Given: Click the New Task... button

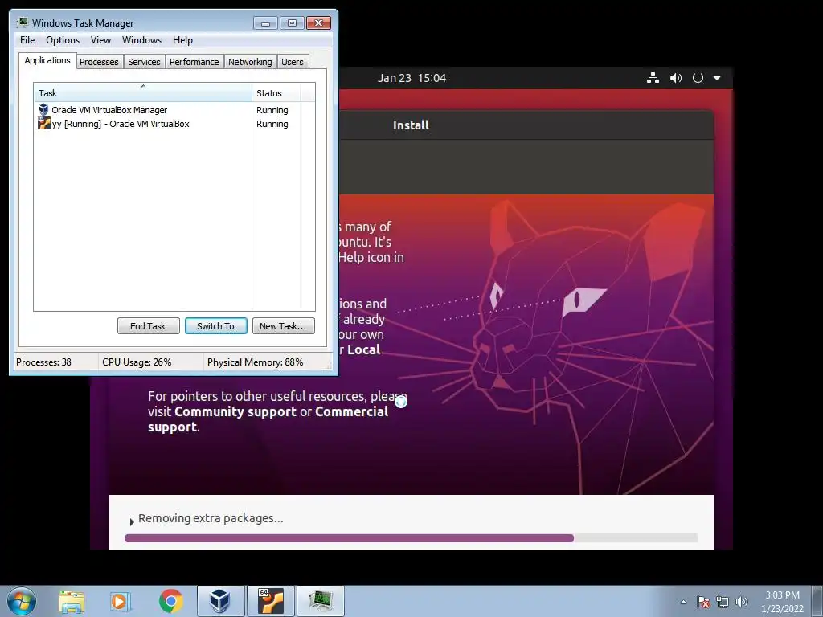Looking at the screenshot, I should click(283, 326).
